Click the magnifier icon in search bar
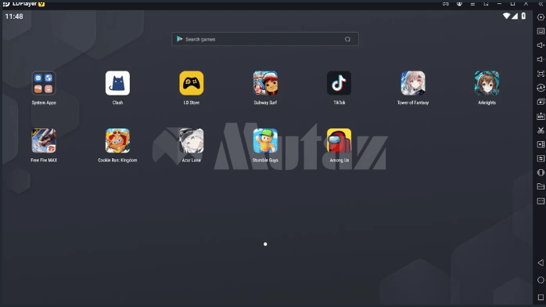Image resolution: width=546 pixels, height=307 pixels. coord(347,39)
